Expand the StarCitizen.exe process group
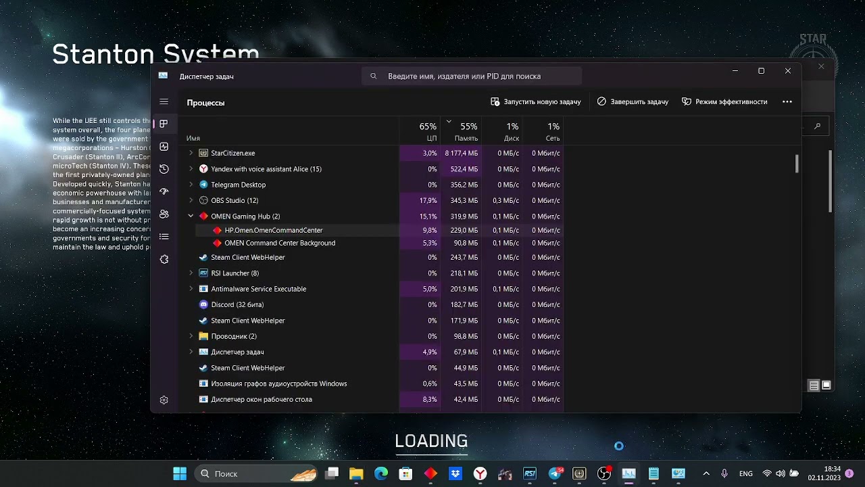865x487 pixels. pyautogui.click(x=191, y=153)
